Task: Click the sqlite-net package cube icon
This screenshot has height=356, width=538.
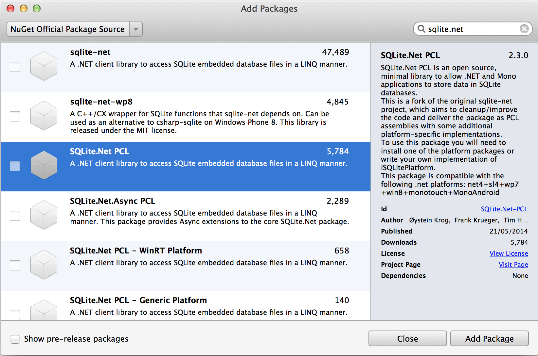Action: click(x=44, y=66)
